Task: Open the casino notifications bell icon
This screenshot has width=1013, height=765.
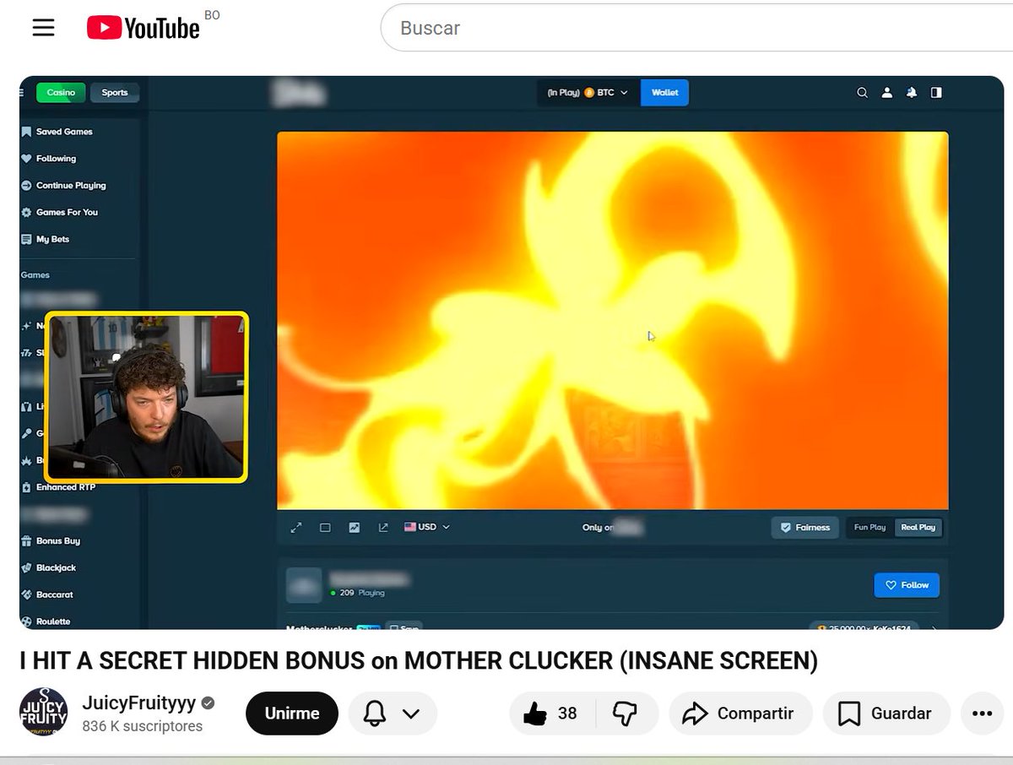Action: 911,93
